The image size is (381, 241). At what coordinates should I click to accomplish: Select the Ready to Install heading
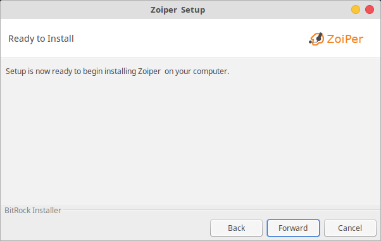coord(41,39)
